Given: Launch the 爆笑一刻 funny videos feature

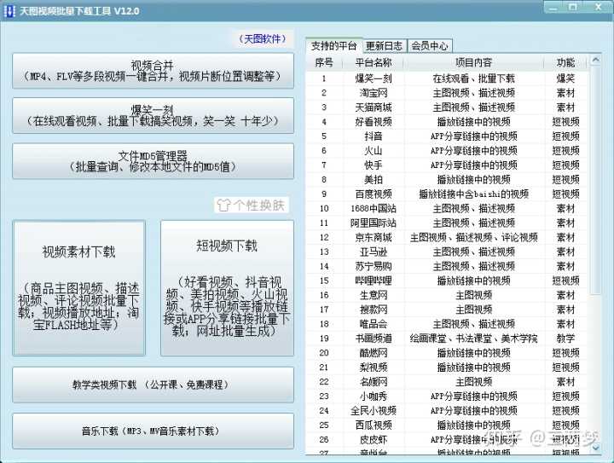Looking at the screenshot, I should click(153, 116).
